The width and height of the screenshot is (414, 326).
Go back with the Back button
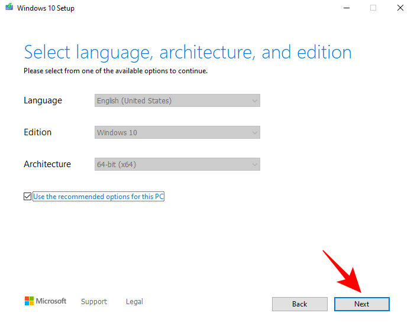299,304
